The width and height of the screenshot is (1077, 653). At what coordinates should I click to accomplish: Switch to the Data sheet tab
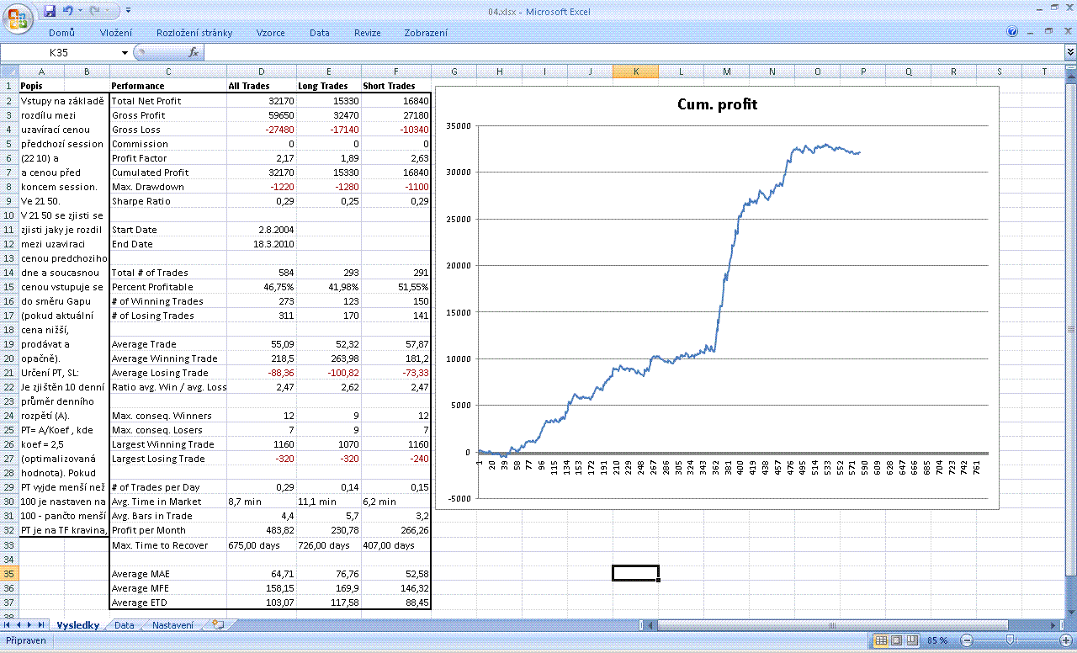[125, 625]
